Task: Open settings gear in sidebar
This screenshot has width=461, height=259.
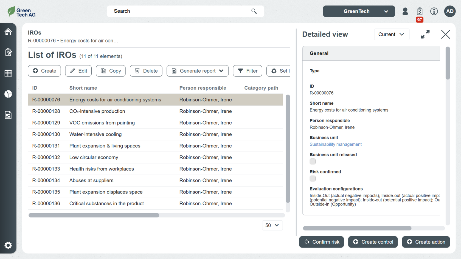Action: coord(8,245)
